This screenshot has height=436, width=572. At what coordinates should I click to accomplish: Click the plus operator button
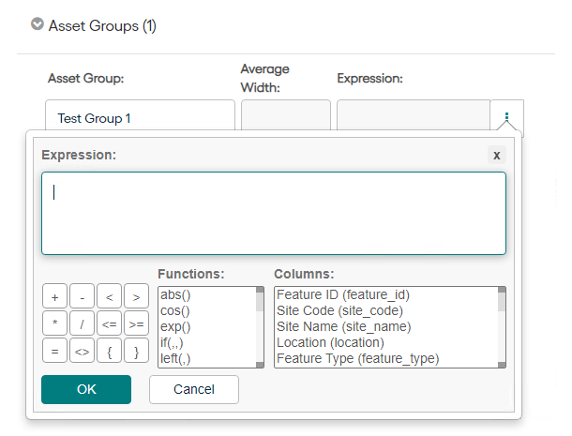click(54, 298)
